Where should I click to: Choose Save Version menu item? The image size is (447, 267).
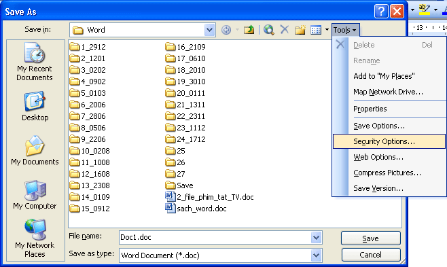point(389,188)
